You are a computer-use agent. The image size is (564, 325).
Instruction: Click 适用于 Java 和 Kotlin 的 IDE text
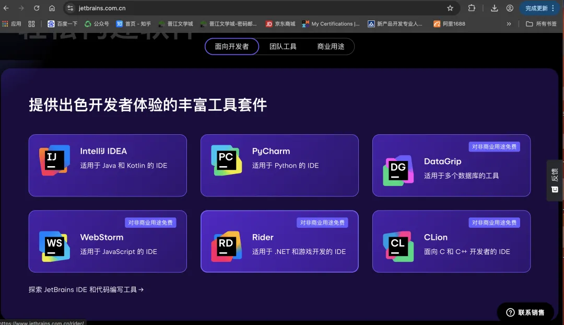[123, 166]
